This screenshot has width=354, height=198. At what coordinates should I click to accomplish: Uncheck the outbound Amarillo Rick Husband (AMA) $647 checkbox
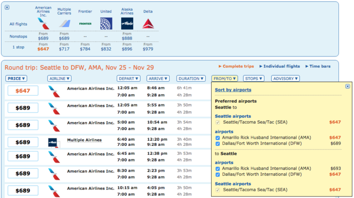218,138
